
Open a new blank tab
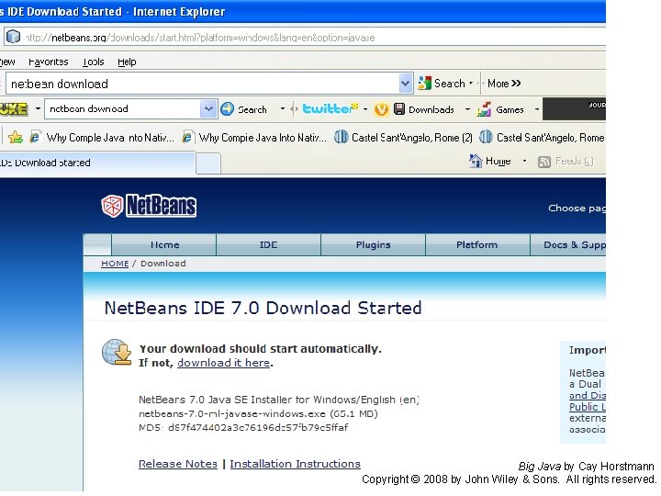pos(208,163)
